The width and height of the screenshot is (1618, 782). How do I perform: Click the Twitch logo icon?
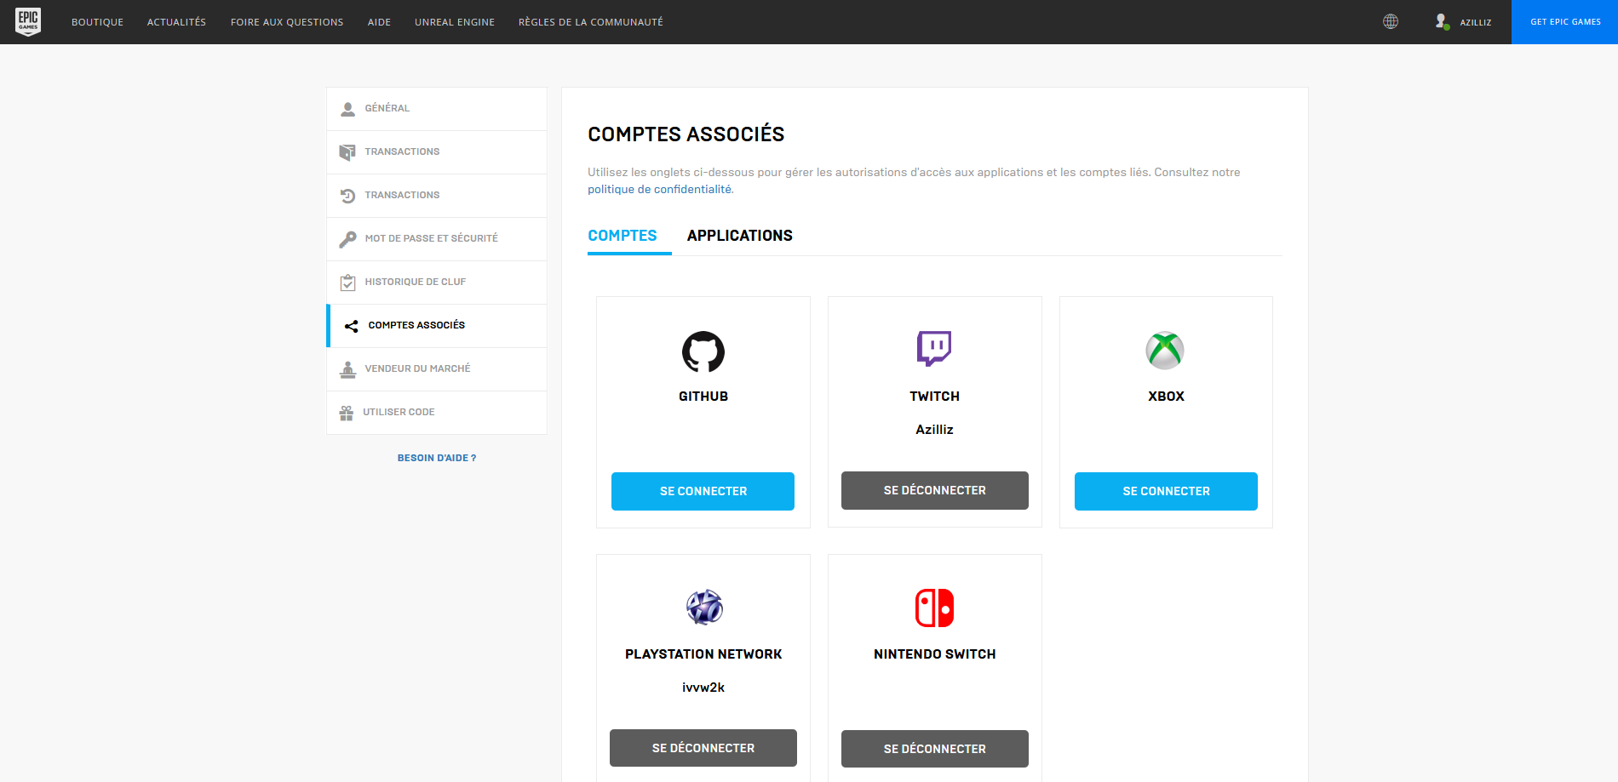pyautogui.click(x=934, y=349)
